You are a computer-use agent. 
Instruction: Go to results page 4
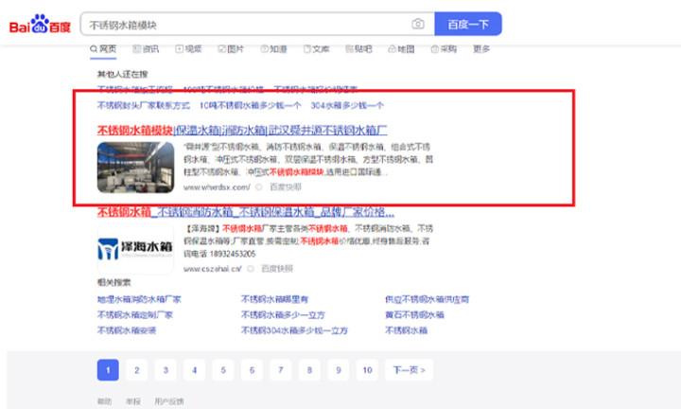coord(194,370)
